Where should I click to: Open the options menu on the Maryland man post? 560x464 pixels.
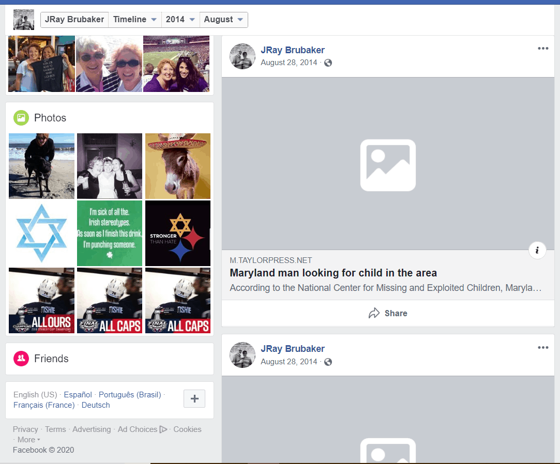point(543,49)
